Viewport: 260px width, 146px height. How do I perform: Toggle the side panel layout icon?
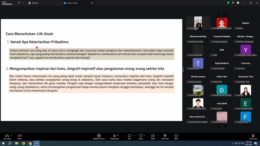coord(238,3)
